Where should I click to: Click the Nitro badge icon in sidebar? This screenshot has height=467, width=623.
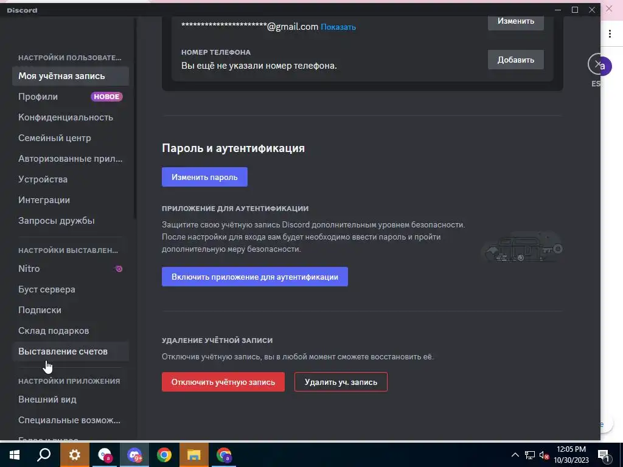(119, 269)
